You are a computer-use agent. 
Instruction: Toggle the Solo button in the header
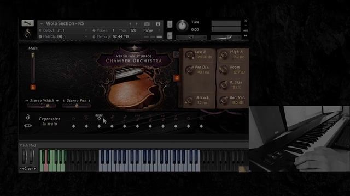[x=170, y=24]
